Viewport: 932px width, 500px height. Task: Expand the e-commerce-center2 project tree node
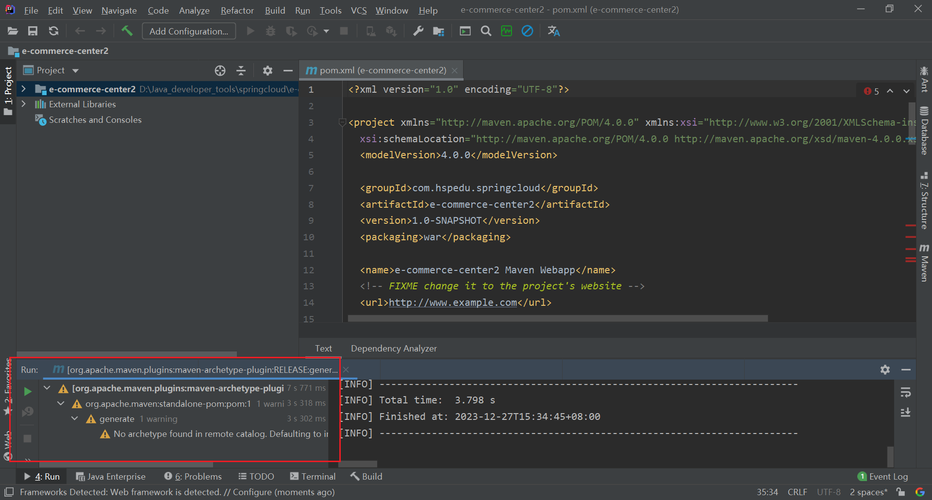click(x=23, y=89)
